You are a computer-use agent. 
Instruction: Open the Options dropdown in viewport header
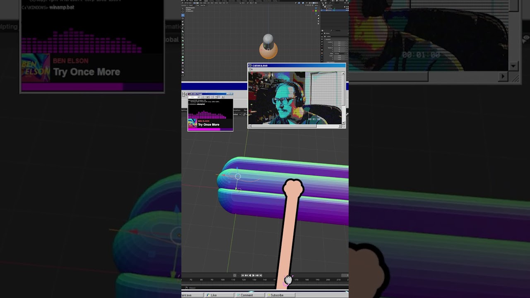(x=317, y=5)
